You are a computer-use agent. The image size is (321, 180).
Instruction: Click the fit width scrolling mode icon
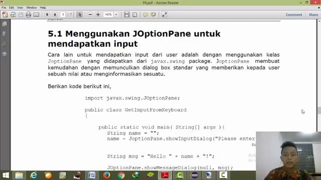tap(127, 14)
